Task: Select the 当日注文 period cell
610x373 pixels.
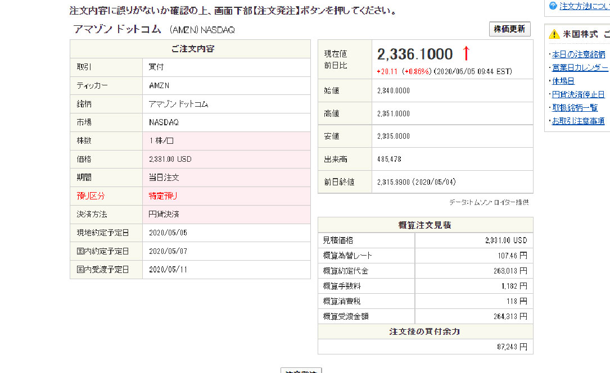Action: 227,178
